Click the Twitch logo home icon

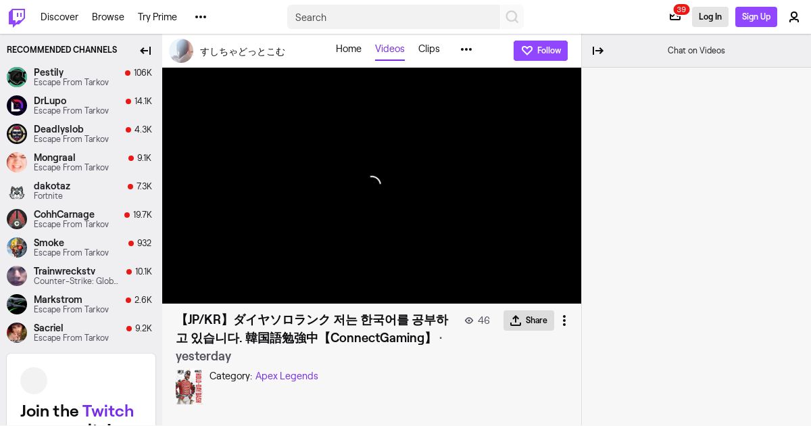(x=17, y=17)
